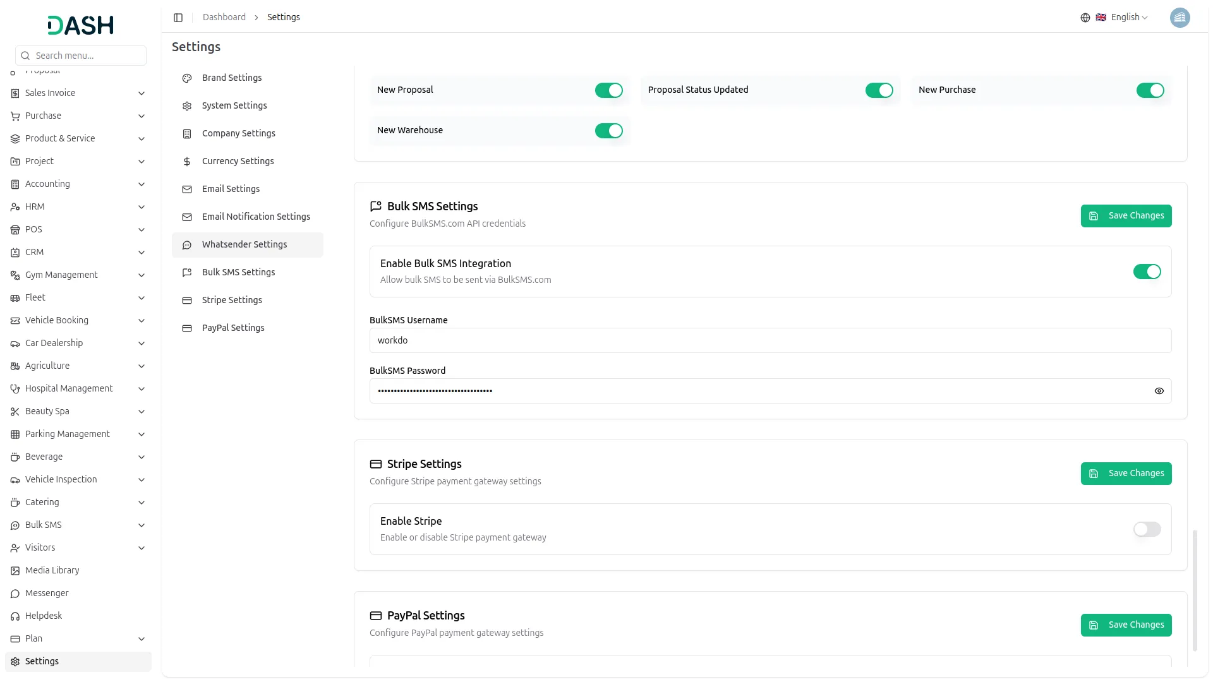Switch to the PayPal Settings section
Image resolution: width=1213 pixels, height=682 pixels.
(x=232, y=328)
